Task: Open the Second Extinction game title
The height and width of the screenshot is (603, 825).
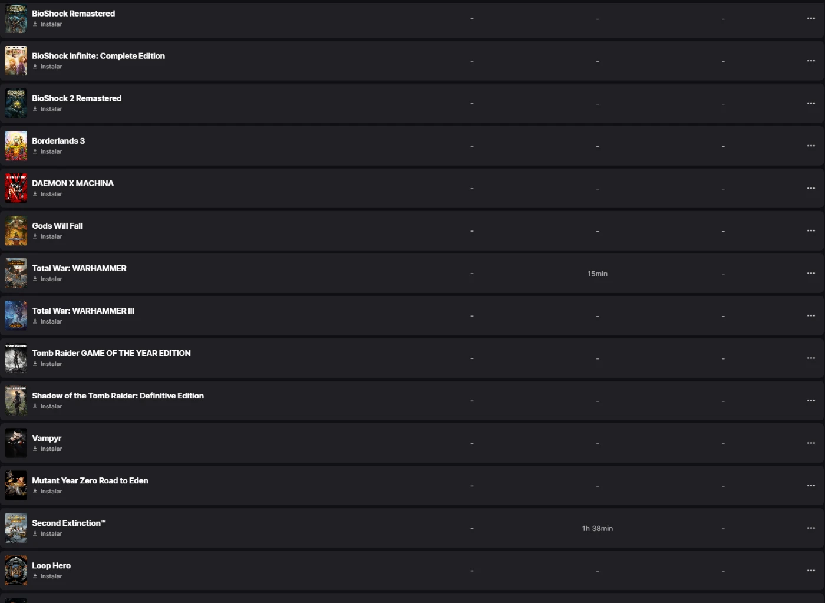Action: (68, 523)
